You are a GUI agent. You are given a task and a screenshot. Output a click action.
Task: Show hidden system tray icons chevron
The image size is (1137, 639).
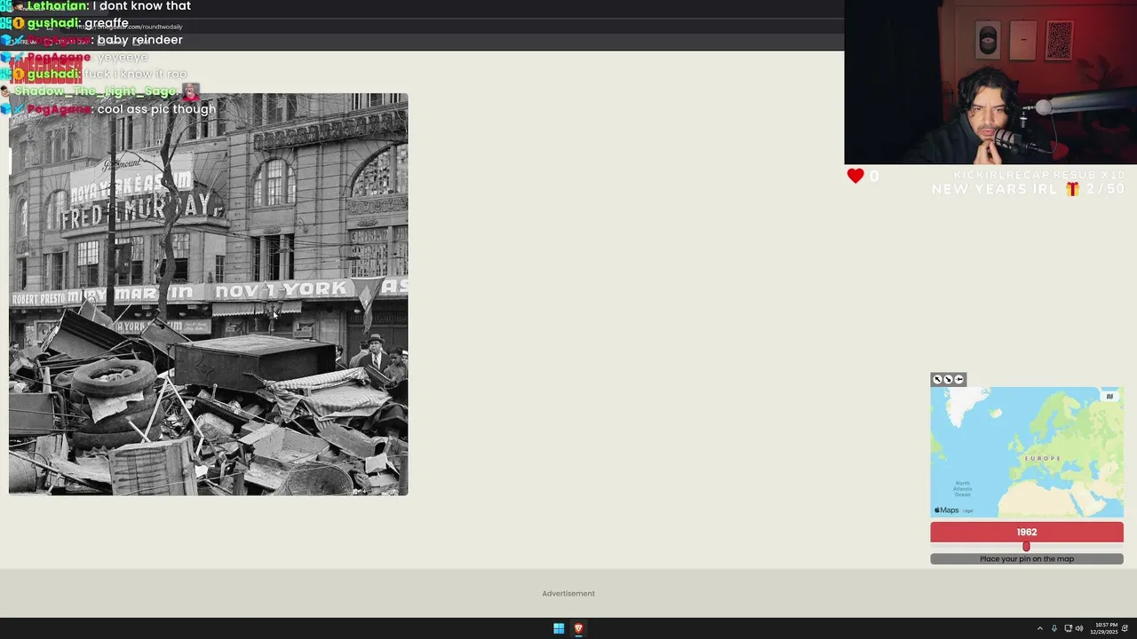coord(1039,628)
